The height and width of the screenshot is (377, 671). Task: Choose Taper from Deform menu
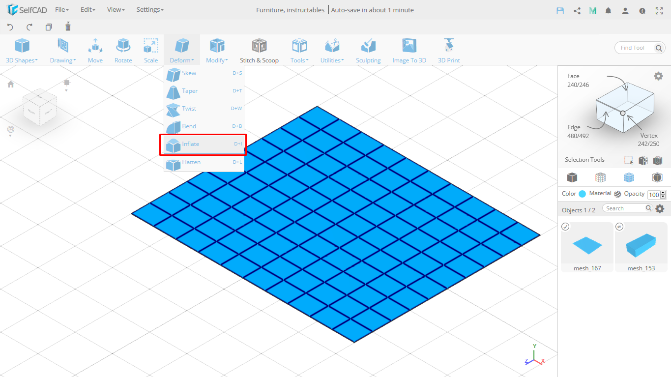(204, 91)
